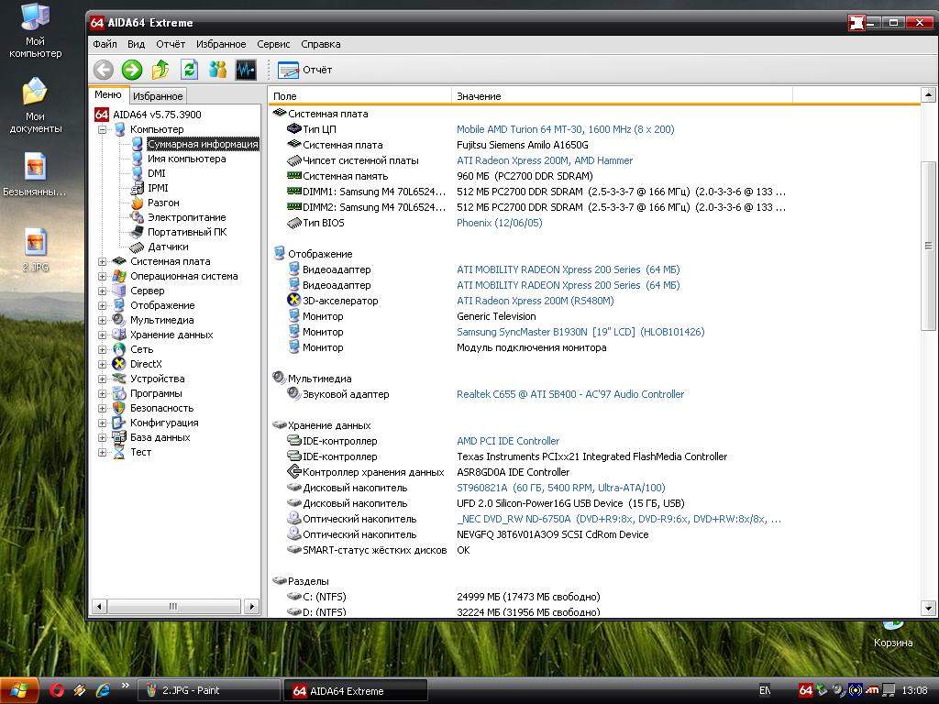Open ATI Radeon Xpress 200M chipset link
The width and height of the screenshot is (939, 704).
pos(545,160)
